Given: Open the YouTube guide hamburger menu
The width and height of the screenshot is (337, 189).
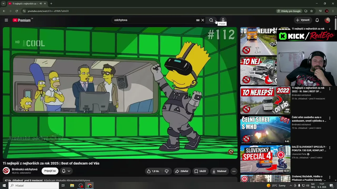Looking at the screenshot, I should [x=6, y=20].
